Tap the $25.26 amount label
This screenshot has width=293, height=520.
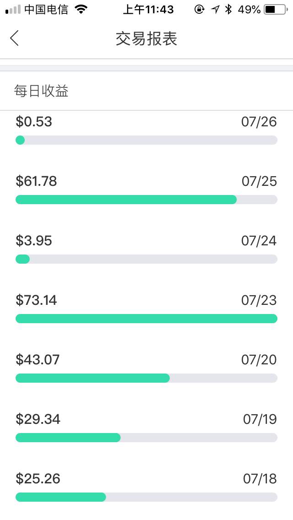(x=38, y=479)
